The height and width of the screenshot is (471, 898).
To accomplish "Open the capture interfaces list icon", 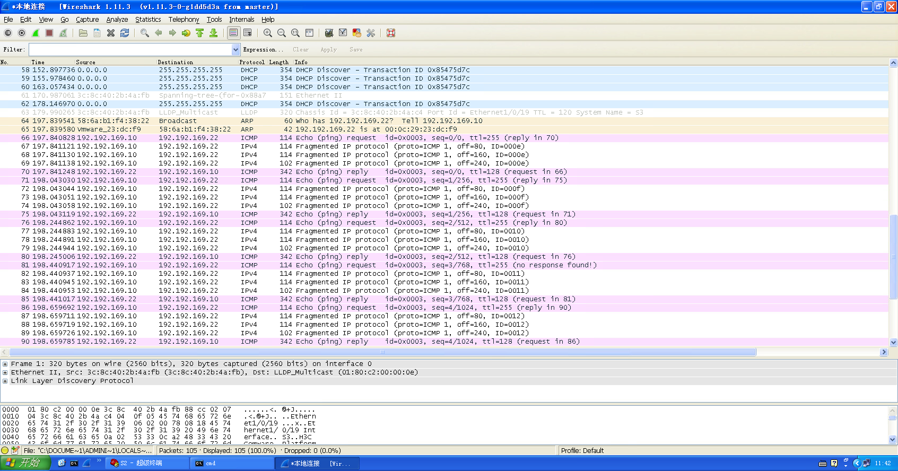I will tap(8, 33).
